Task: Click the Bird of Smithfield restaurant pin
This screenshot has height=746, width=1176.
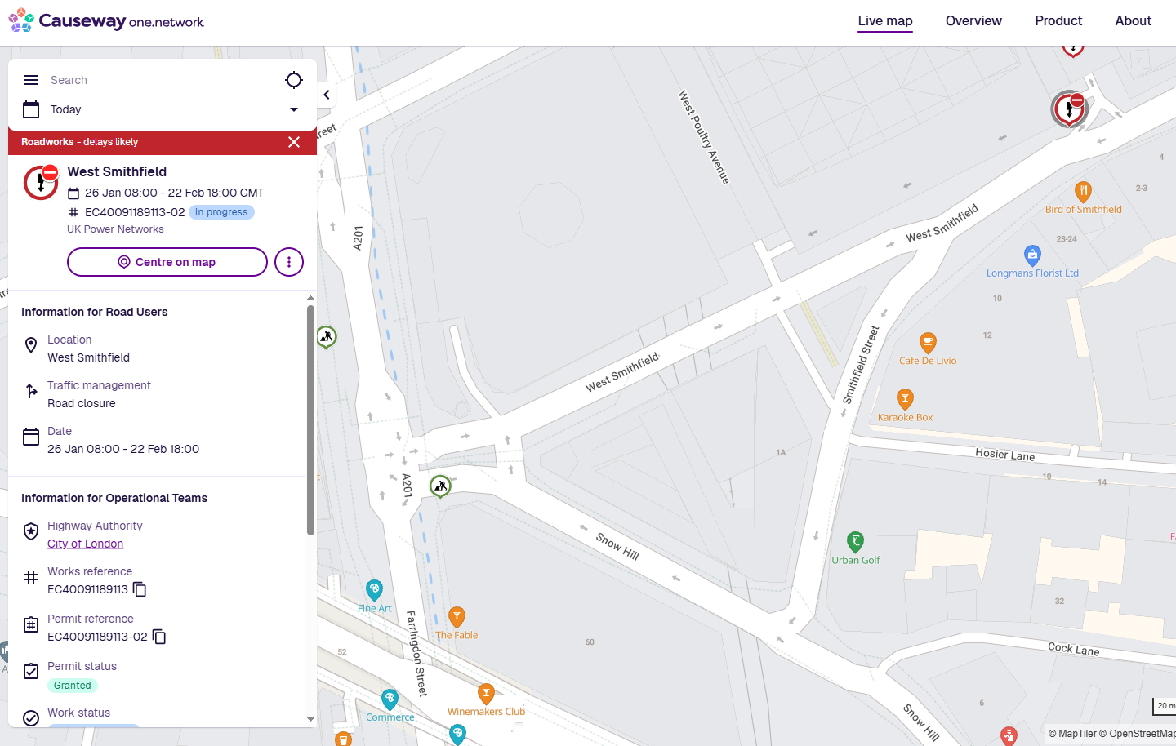Action: click(x=1083, y=192)
